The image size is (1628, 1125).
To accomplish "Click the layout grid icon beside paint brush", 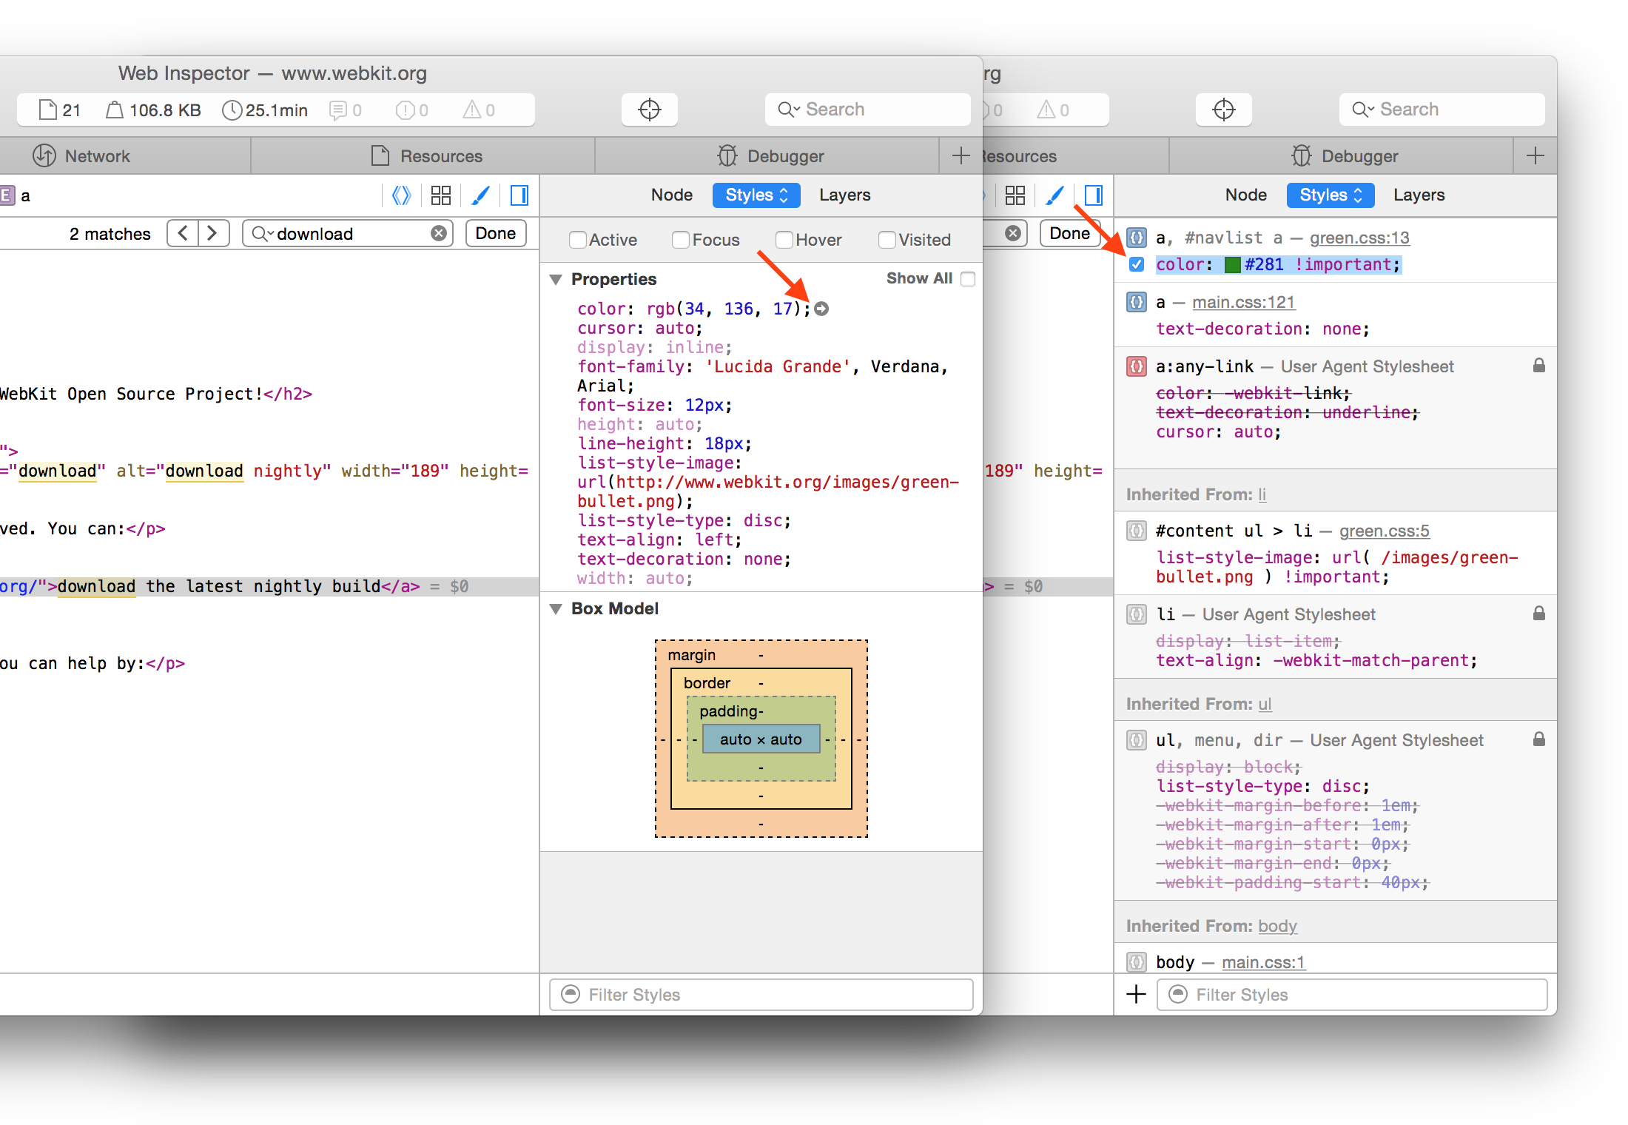I will 441,195.
